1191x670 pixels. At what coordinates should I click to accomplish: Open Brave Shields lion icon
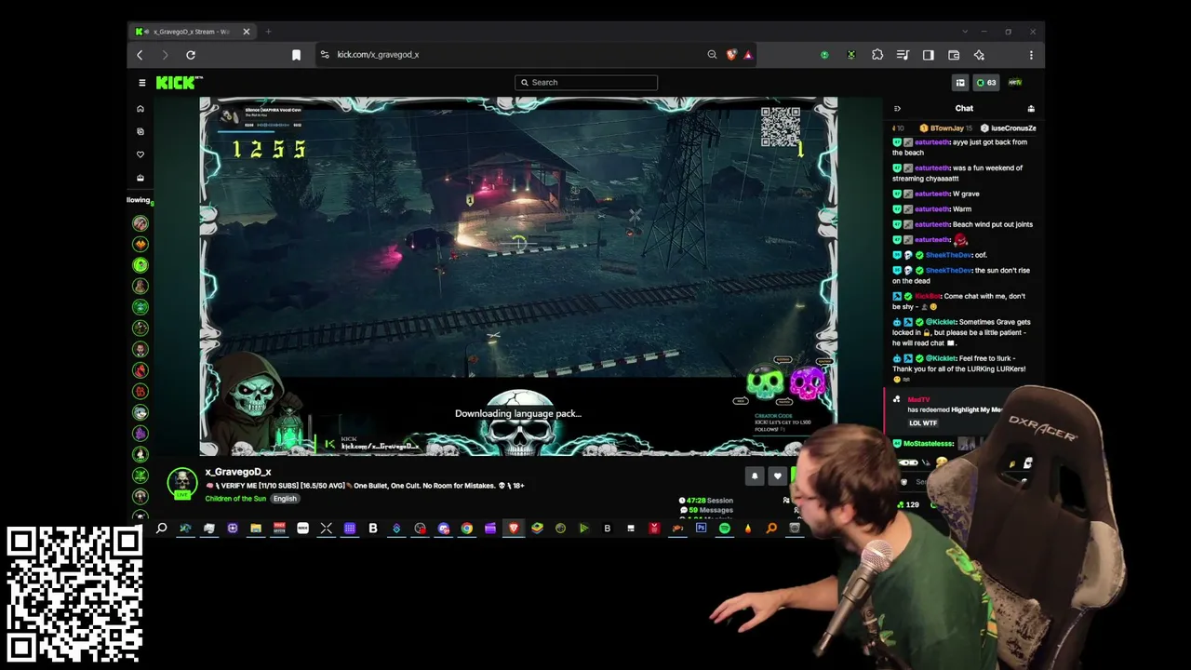click(731, 55)
